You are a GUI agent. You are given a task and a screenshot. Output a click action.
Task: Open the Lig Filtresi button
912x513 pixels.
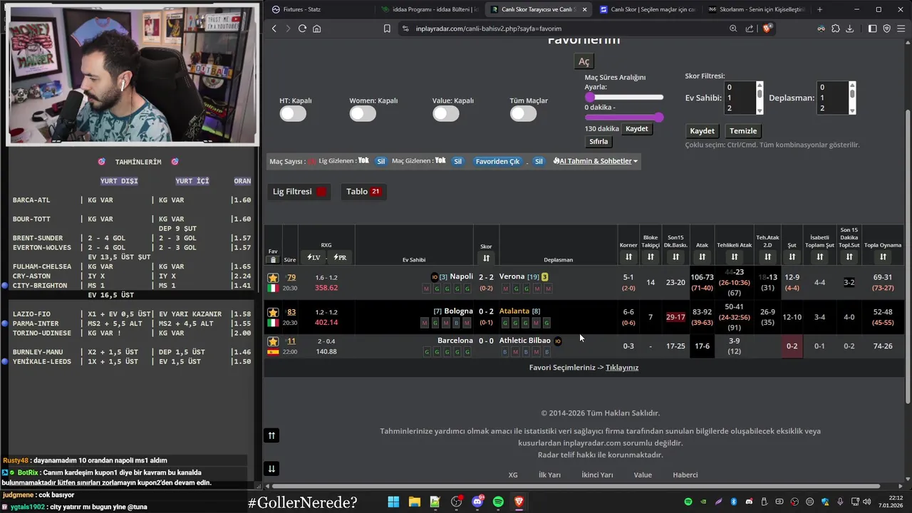click(299, 192)
